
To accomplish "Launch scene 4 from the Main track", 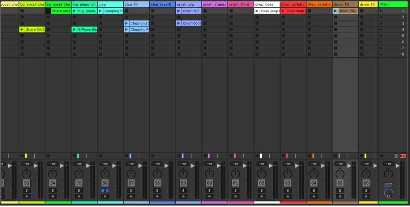I will (x=381, y=30).
